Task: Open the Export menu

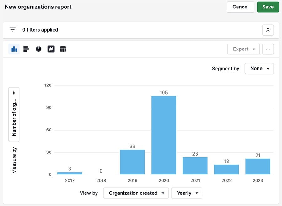Action: 243,49
